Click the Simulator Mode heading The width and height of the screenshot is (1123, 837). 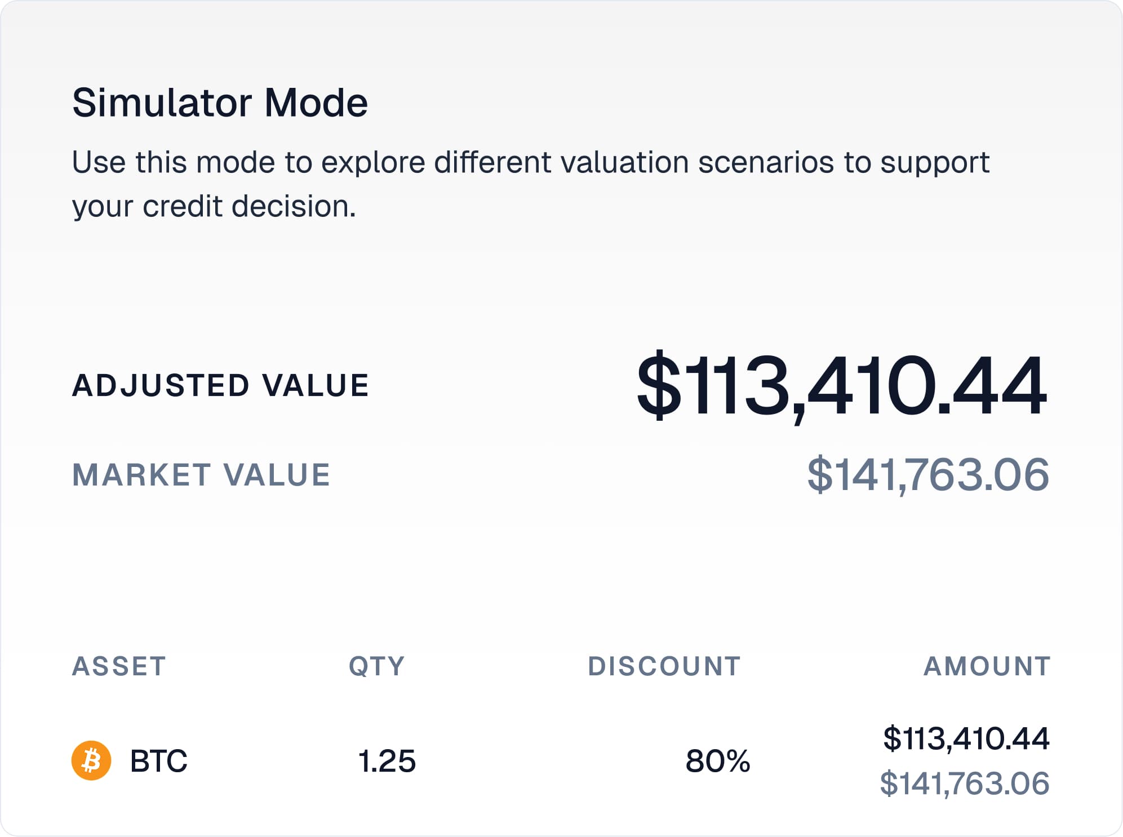220,103
